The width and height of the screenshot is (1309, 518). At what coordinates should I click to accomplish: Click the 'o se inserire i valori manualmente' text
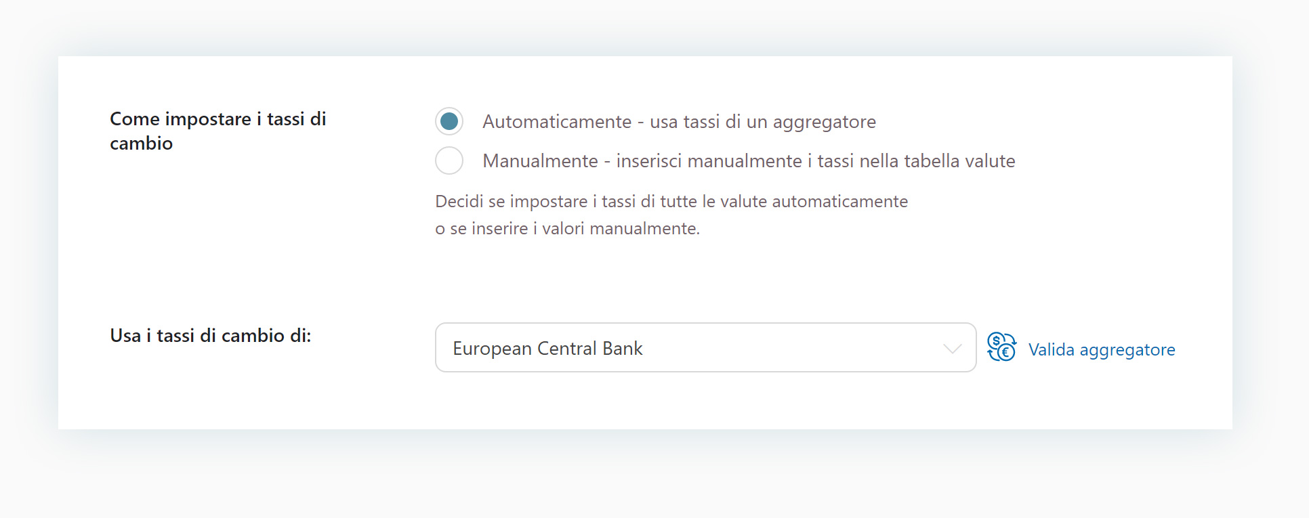click(x=567, y=228)
